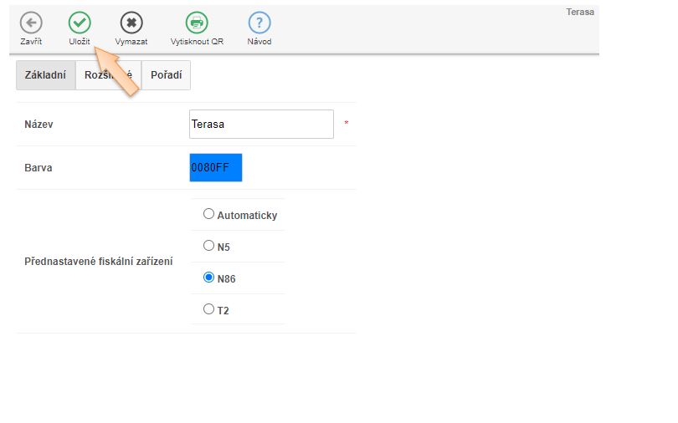Click the Zavřít back-arrow icon
The width and height of the screenshot is (678, 423).
31,23
